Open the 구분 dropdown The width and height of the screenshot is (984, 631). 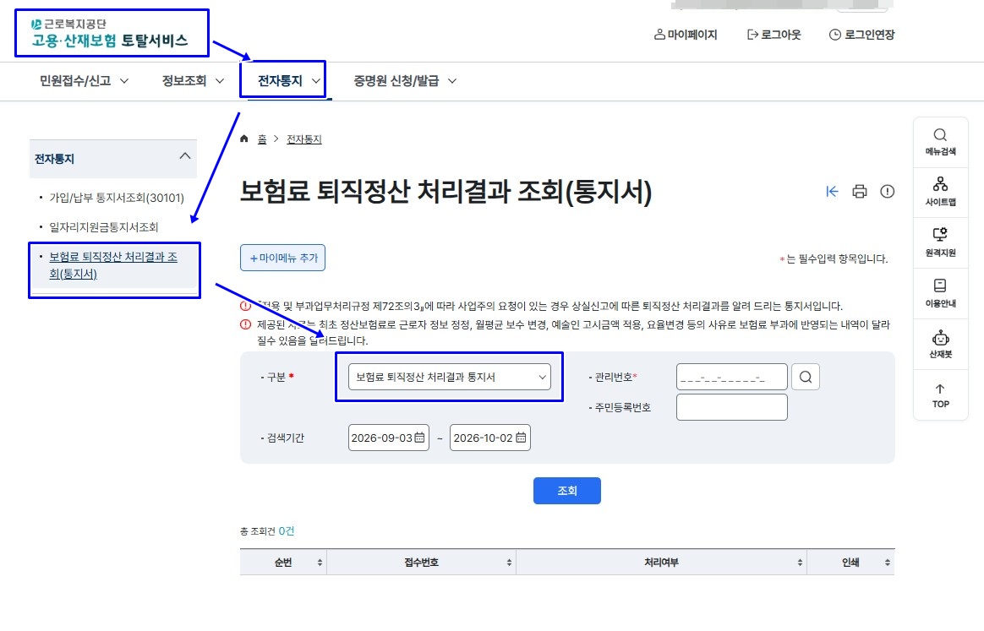pyautogui.click(x=450, y=377)
